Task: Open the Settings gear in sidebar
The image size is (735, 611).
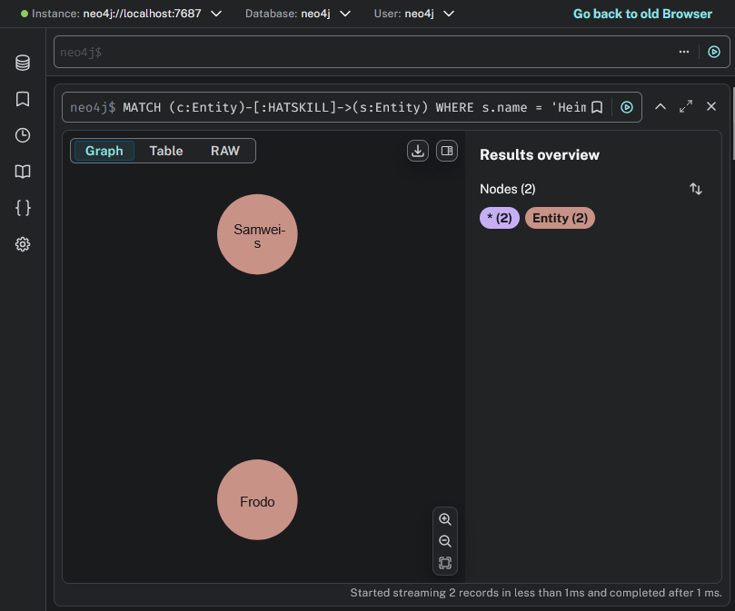Action: click(23, 244)
